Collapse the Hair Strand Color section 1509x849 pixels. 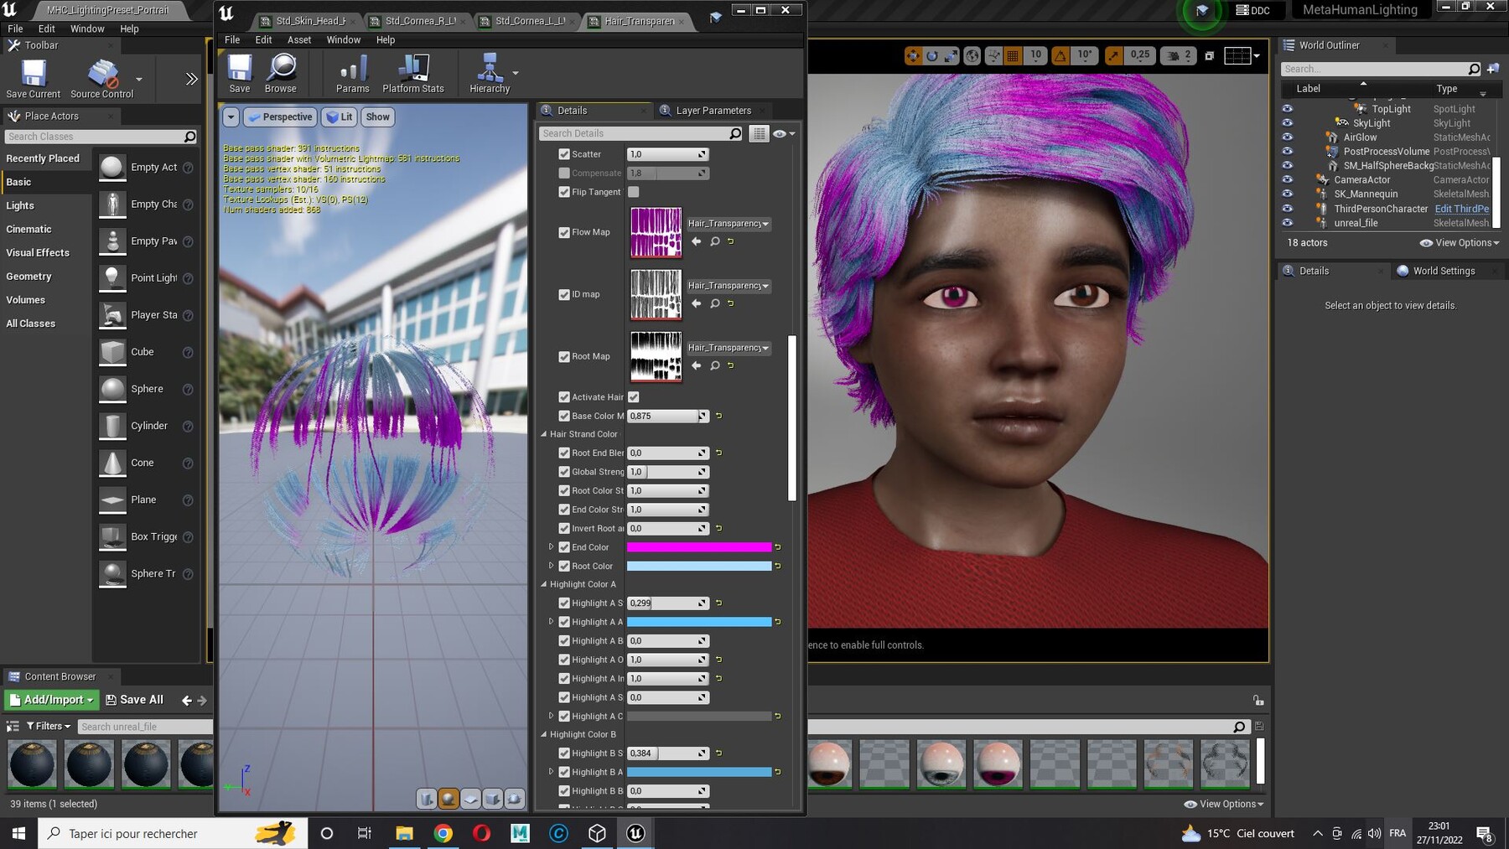544,434
